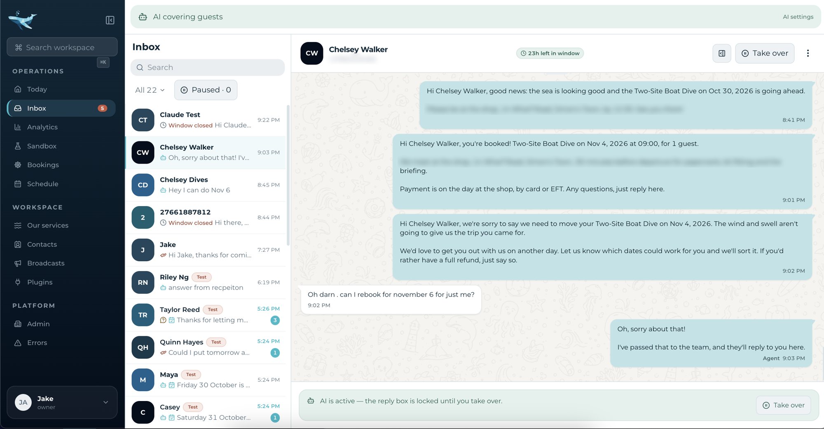Click the Search workspace field
Image resolution: width=824 pixels, height=429 pixels.
pos(62,47)
